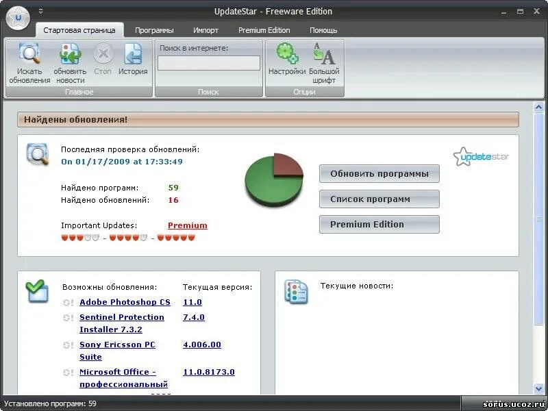Screen dimensions: 548x411
Task: Click the Premium Edition button in summary panel
Action: click(379, 225)
